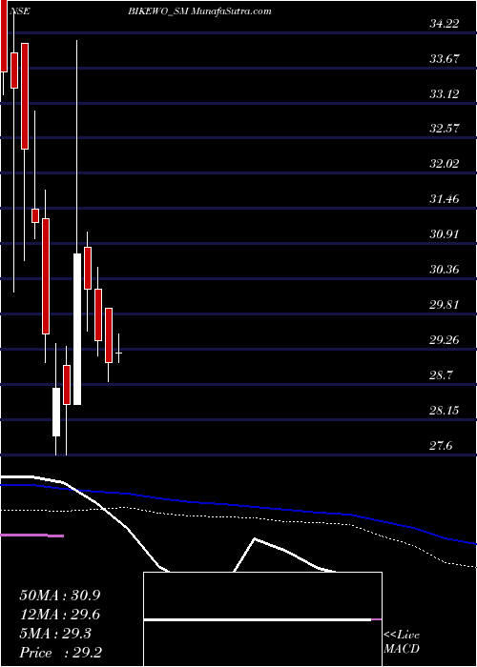Click the Price : 29.2 readout
477x667 pixels.
pyautogui.click(x=59, y=653)
